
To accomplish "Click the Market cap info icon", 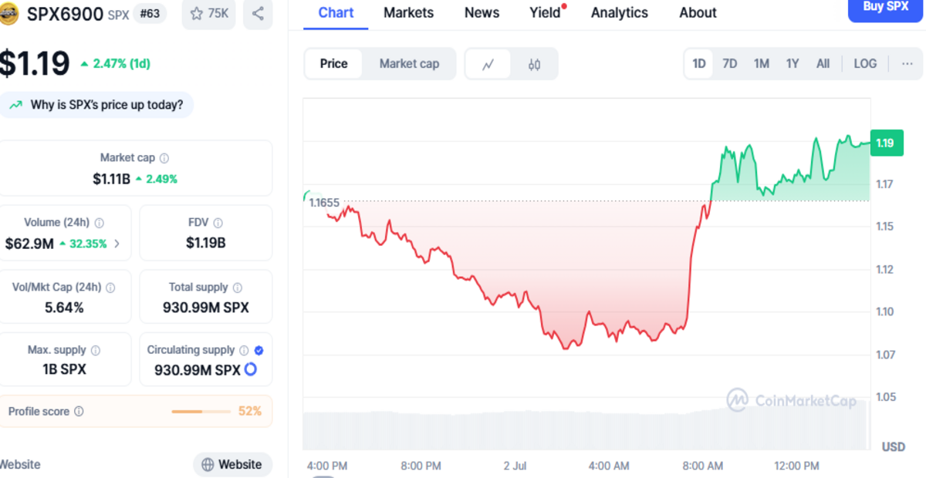I will point(164,158).
